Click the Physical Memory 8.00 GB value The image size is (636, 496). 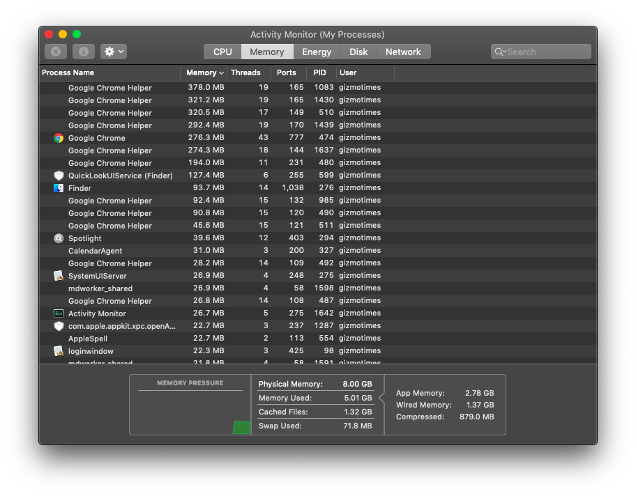point(357,384)
